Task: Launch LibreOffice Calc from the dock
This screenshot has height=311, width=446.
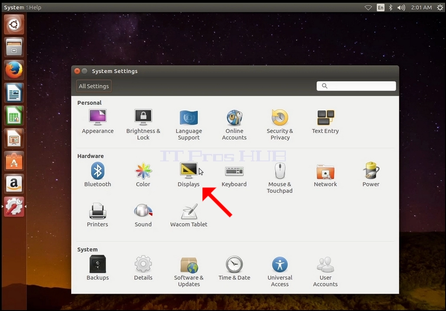Action: pyautogui.click(x=14, y=115)
